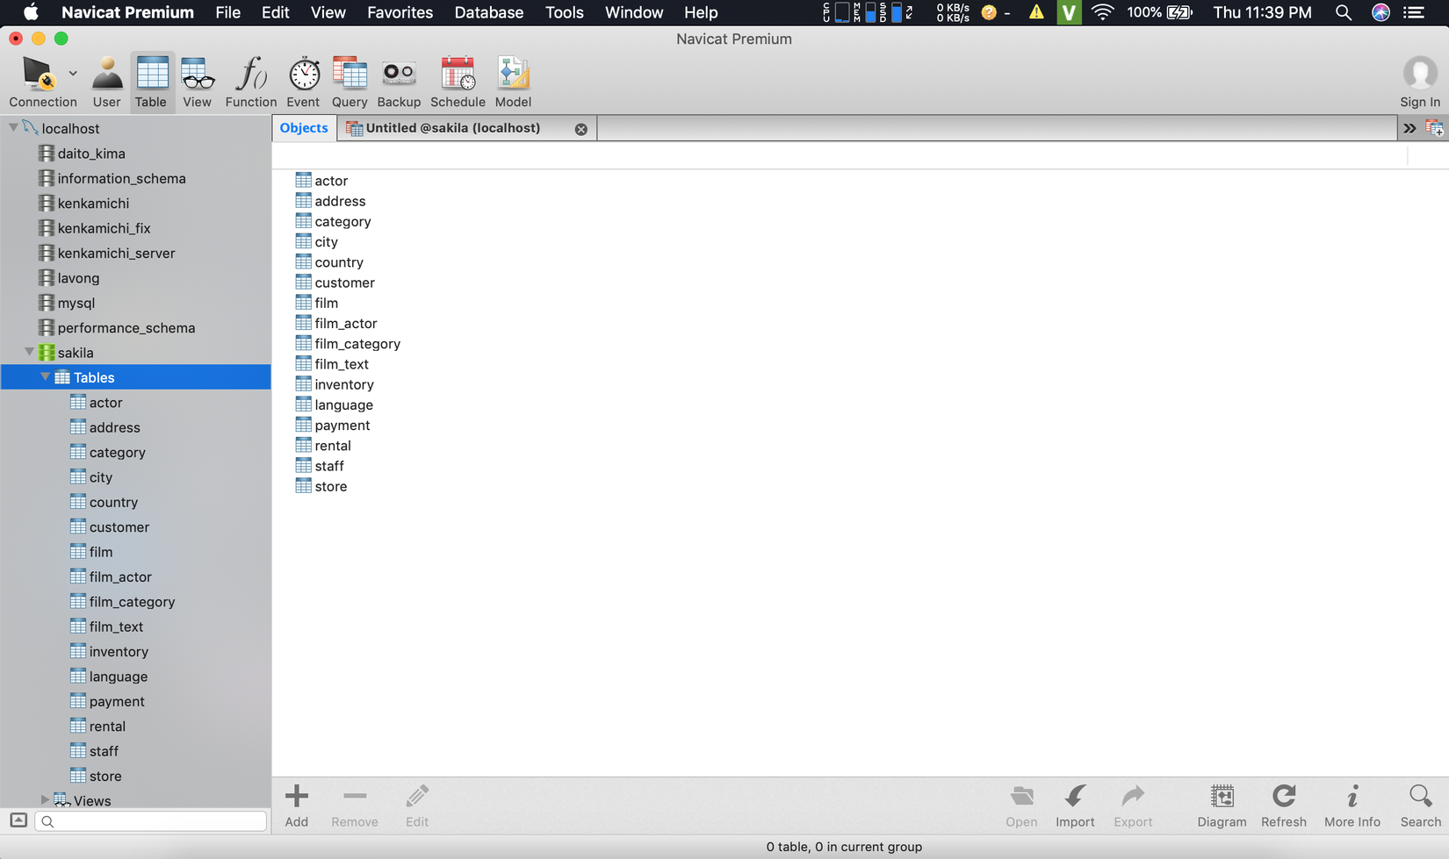Show More Info panel

[1352, 805]
